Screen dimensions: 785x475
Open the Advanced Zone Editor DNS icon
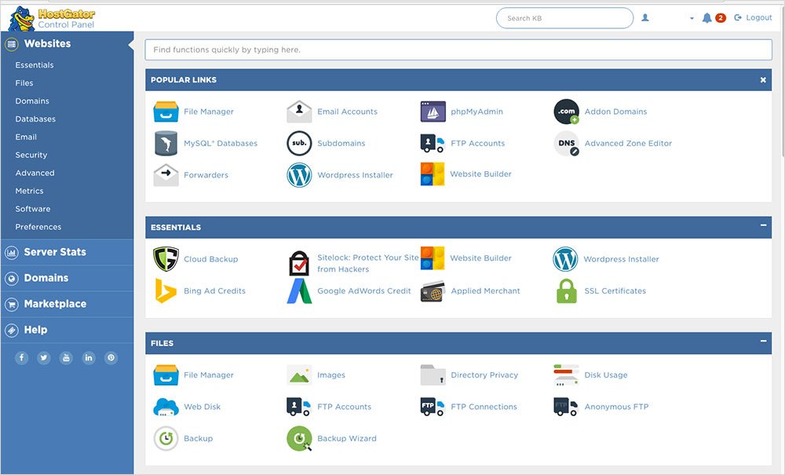pyautogui.click(x=566, y=144)
